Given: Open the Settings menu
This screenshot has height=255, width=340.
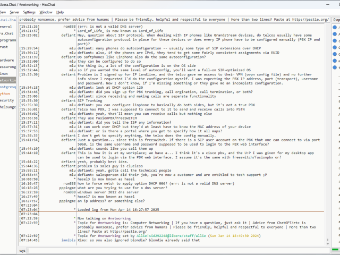Looking at the screenshot, I should [x=30, y=12].
